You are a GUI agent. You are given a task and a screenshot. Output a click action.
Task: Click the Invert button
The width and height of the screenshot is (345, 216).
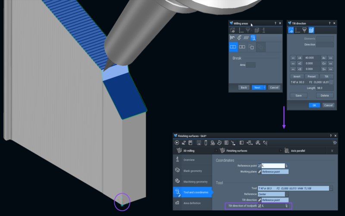(x=297, y=76)
